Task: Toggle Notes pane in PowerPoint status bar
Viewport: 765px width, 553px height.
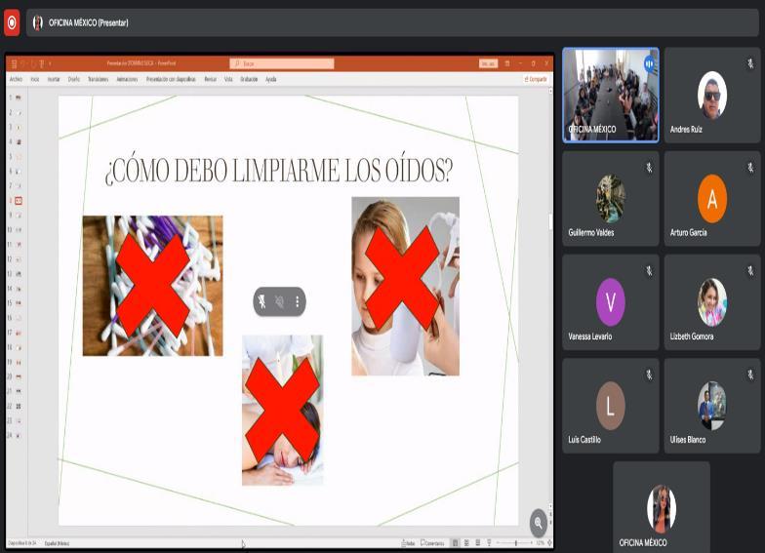Action: (408, 542)
